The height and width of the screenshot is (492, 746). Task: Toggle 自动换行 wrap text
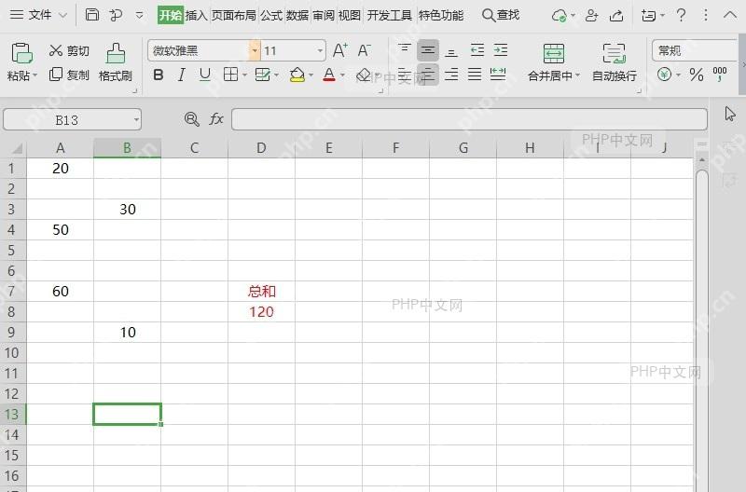pyautogui.click(x=614, y=62)
